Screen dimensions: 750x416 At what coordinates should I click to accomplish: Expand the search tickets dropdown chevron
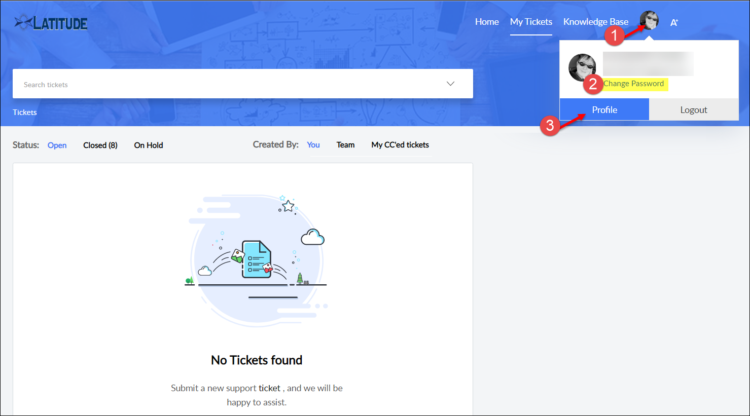(450, 84)
